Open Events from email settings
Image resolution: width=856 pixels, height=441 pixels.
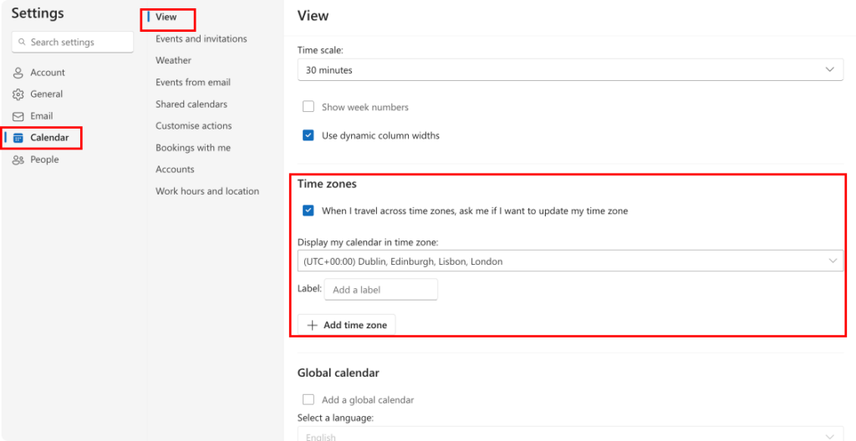(x=193, y=82)
